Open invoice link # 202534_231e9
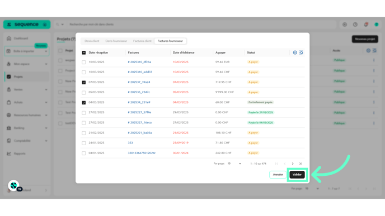This screenshot has height=216, width=385. [x=139, y=102]
